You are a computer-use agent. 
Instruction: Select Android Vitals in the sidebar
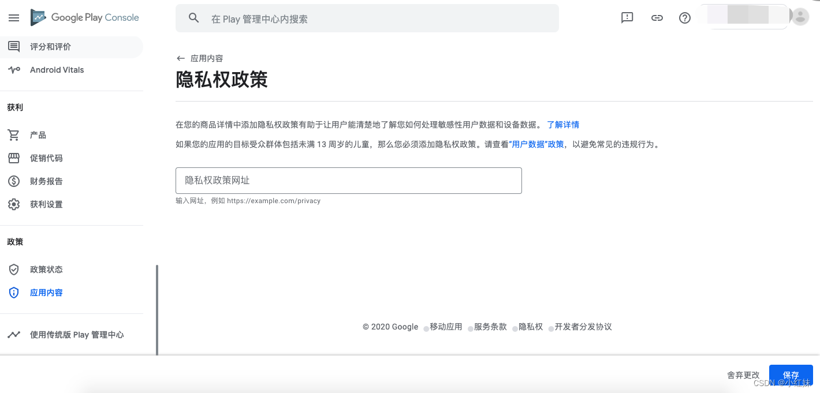[x=57, y=69]
